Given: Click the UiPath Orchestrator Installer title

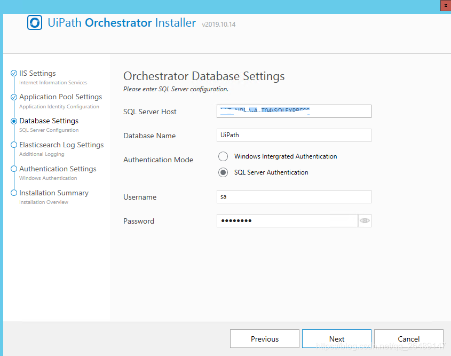Looking at the screenshot, I should coord(122,23).
